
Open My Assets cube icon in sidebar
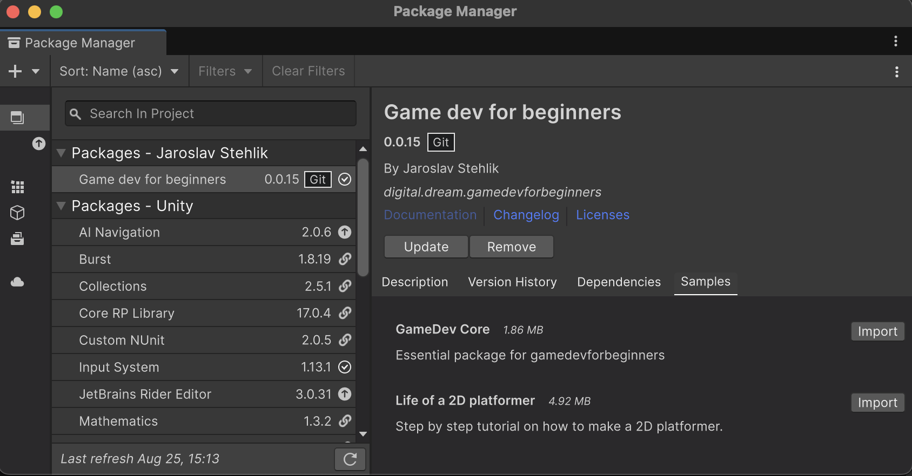click(x=17, y=213)
